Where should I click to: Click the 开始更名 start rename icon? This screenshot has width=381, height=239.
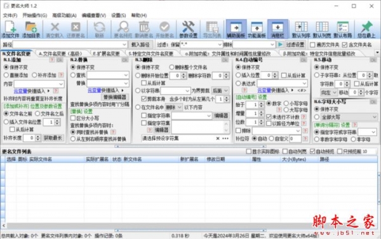click(x=164, y=29)
